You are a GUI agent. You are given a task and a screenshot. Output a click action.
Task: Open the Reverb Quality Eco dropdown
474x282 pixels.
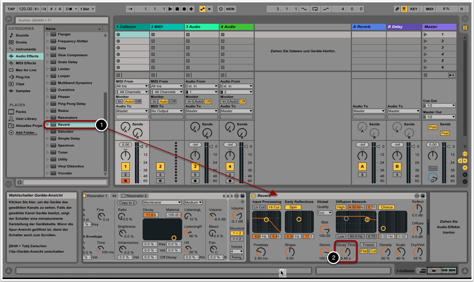click(x=324, y=213)
